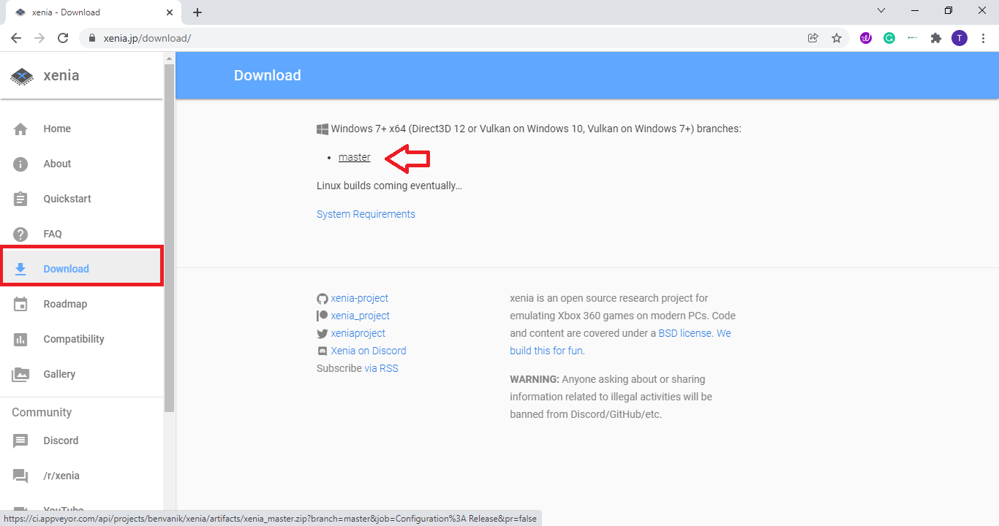Viewport: 999px width, 526px height.
Task: Open the BSD license link
Action: pos(685,333)
